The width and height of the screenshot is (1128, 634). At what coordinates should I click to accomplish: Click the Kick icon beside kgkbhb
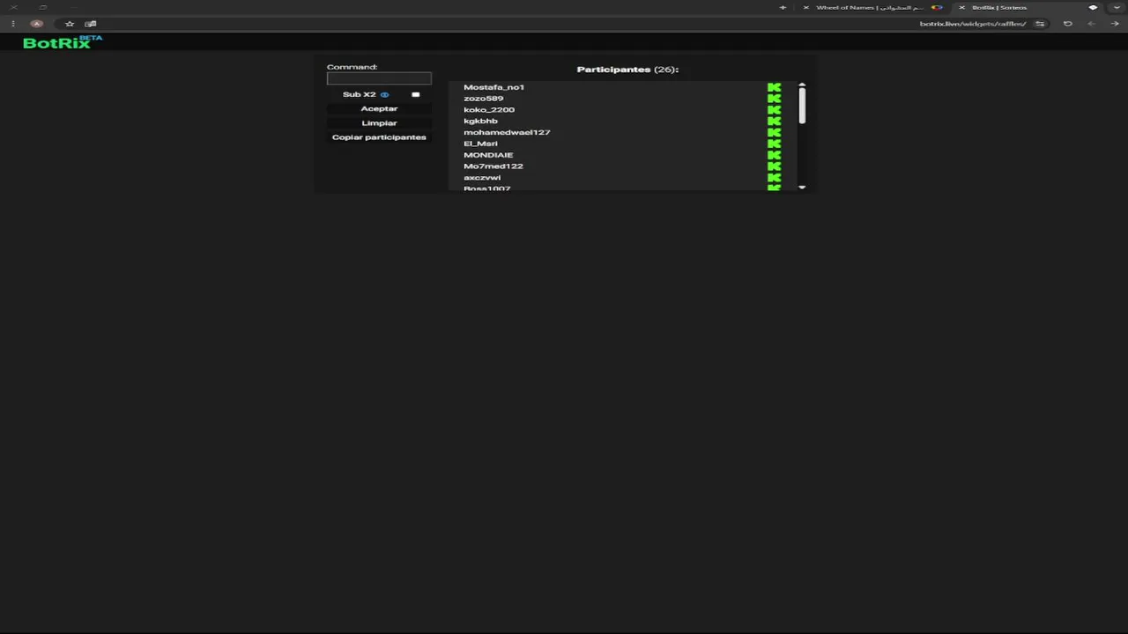point(774,121)
